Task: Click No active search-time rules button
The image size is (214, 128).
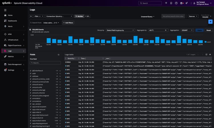Action: [173, 16]
